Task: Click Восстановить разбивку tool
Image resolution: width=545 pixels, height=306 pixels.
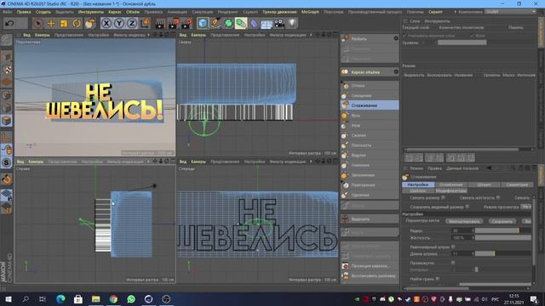Action: [370, 276]
